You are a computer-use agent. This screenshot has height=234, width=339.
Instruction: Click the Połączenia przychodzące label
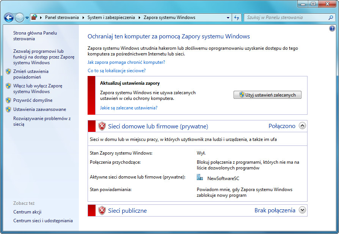coord(115,162)
